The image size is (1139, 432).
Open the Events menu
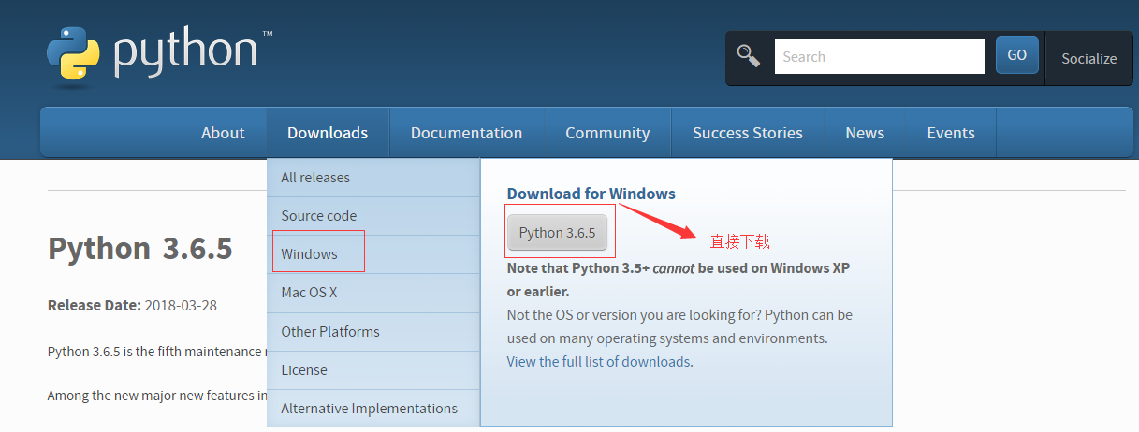coord(951,133)
